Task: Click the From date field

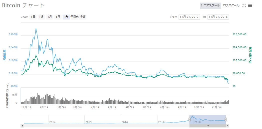Action: [189, 17]
